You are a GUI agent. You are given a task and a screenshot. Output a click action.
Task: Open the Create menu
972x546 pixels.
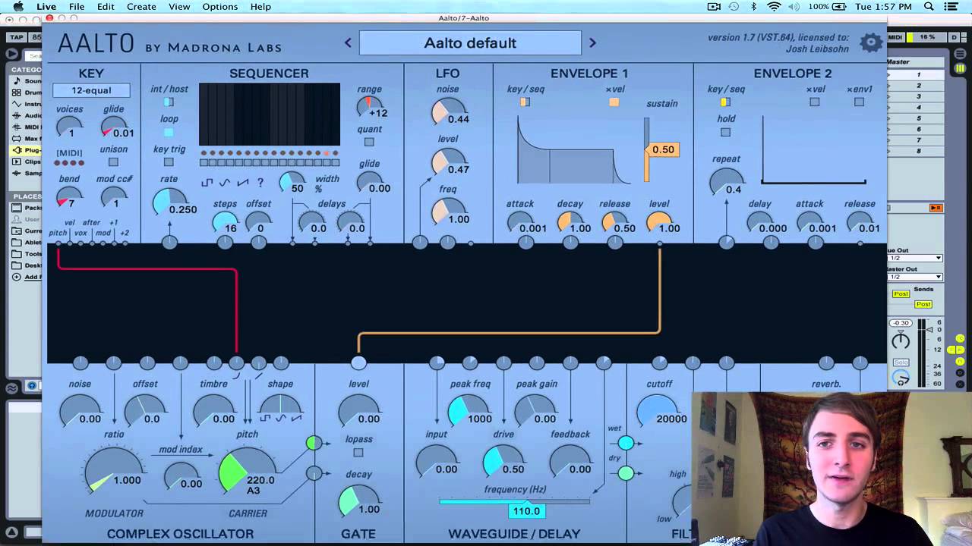point(141,7)
